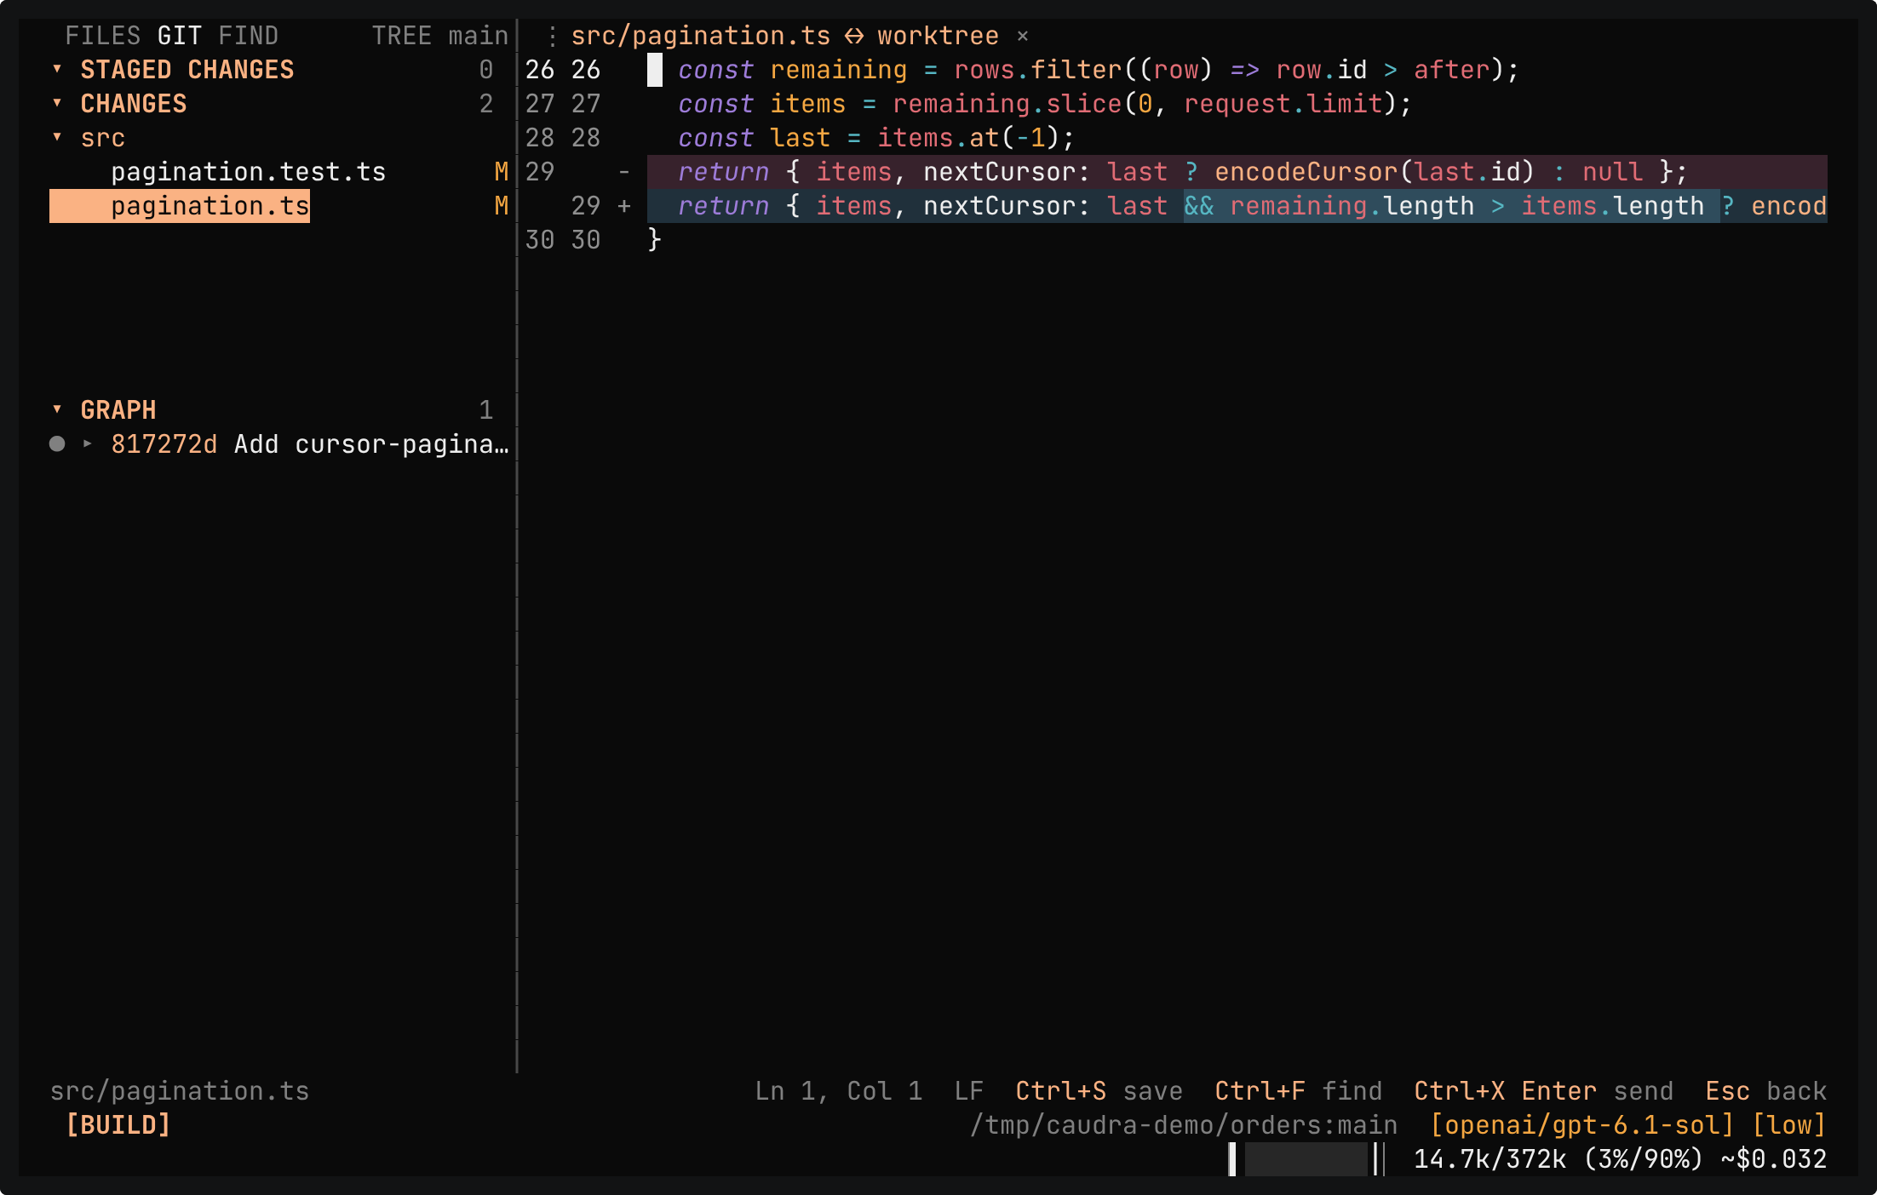The width and height of the screenshot is (1877, 1195).
Task: Click the diff arrow icon beside worktree
Action: [854, 36]
